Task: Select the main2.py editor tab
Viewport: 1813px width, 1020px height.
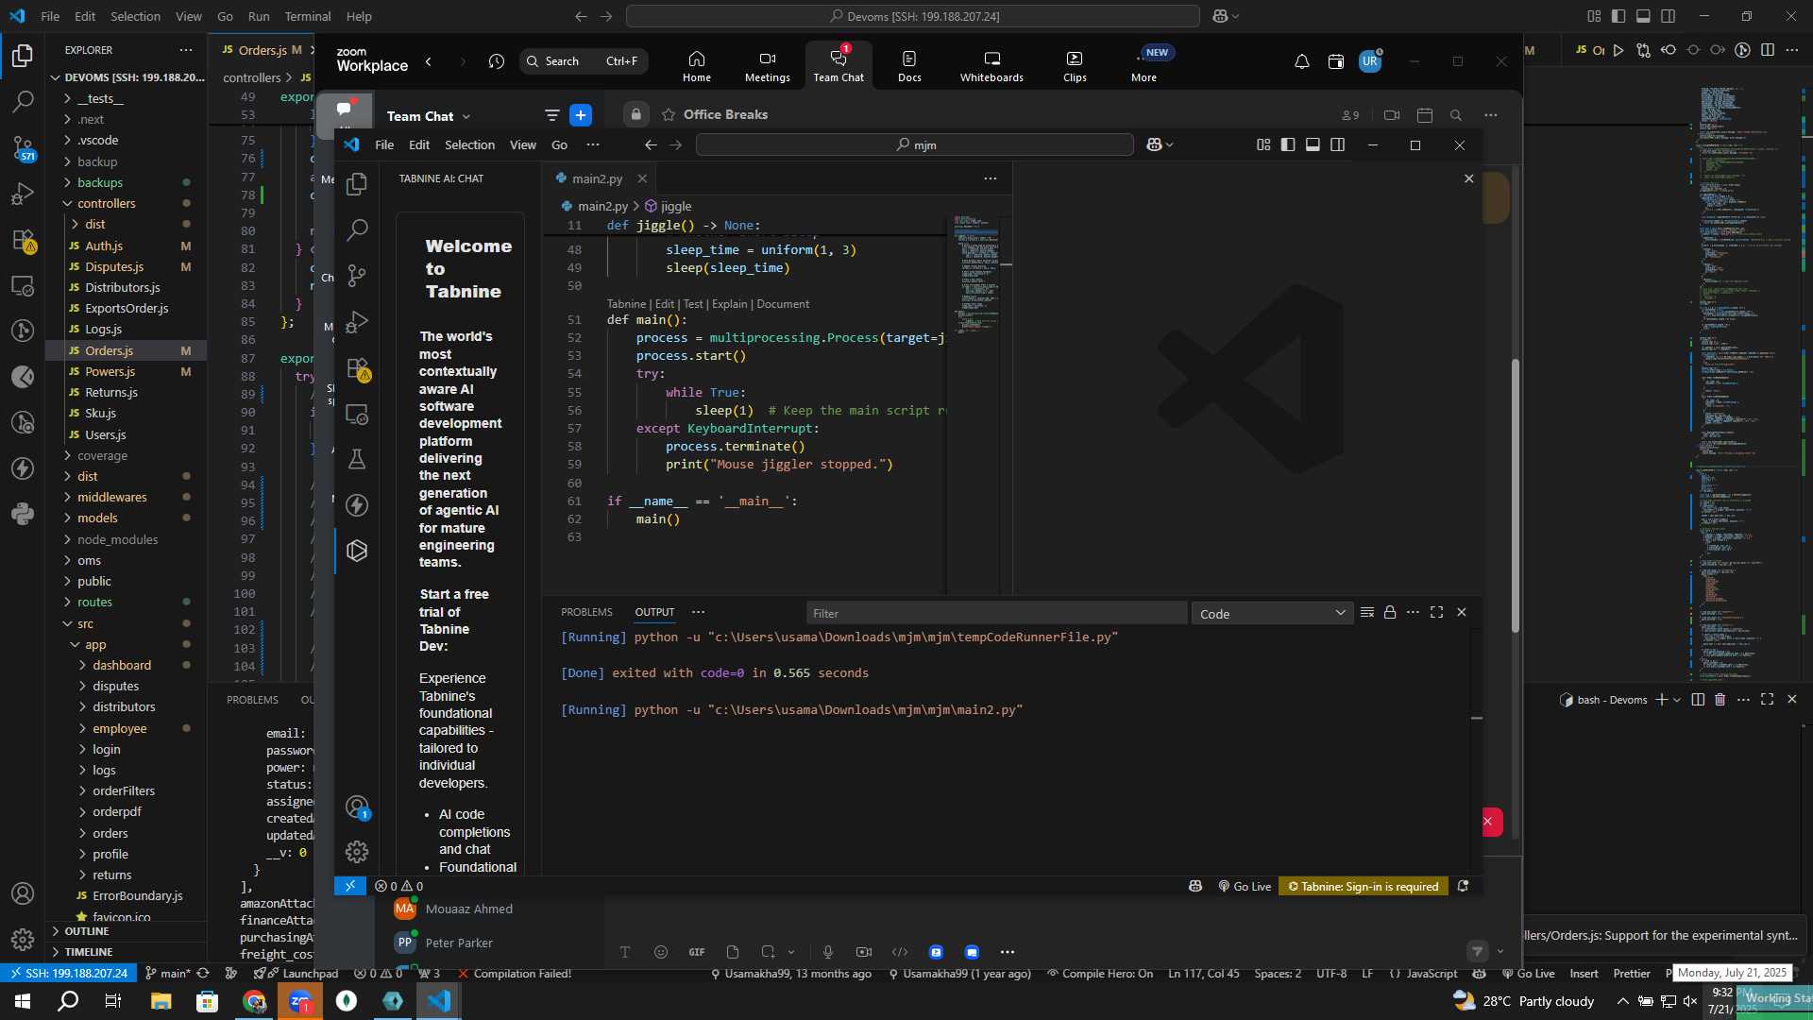Action: (597, 178)
